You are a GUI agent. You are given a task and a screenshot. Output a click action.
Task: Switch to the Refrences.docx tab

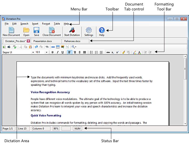point(75,41)
